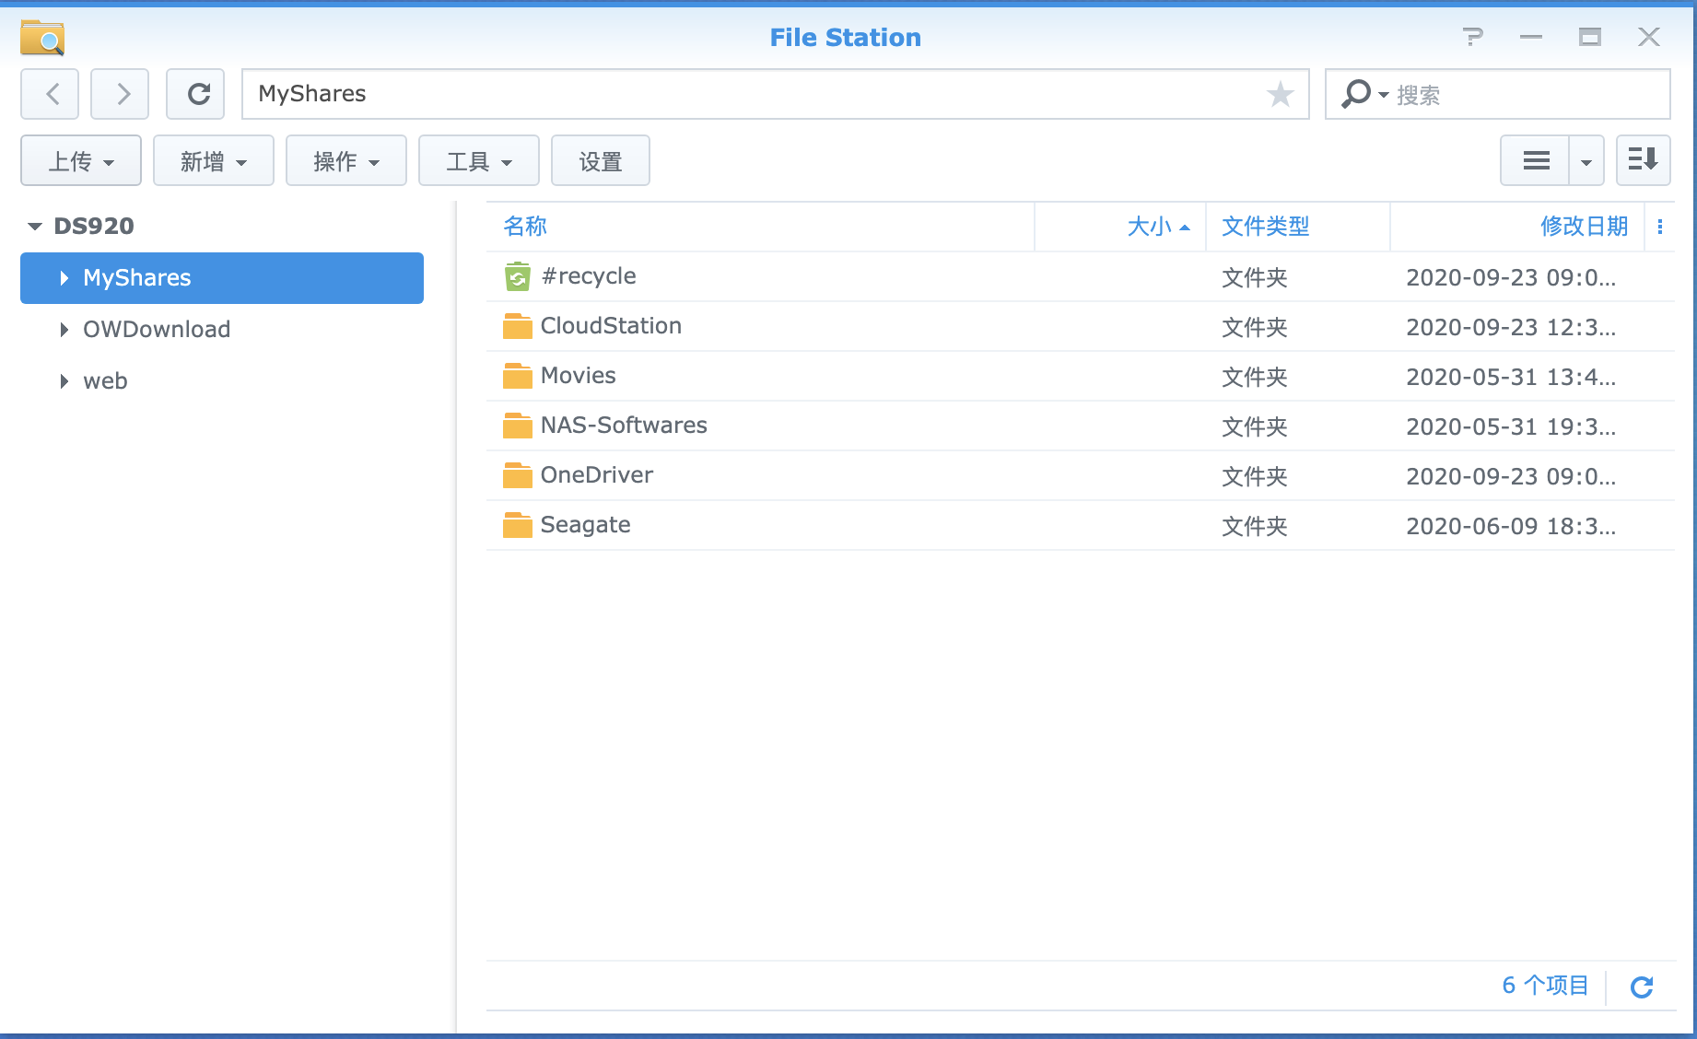Add MyShares to favorites with the star
The image size is (1697, 1039).
click(1280, 94)
